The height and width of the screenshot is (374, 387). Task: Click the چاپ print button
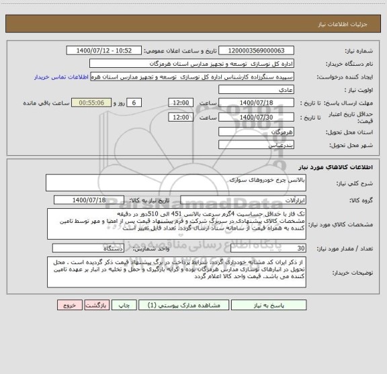(124, 305)
